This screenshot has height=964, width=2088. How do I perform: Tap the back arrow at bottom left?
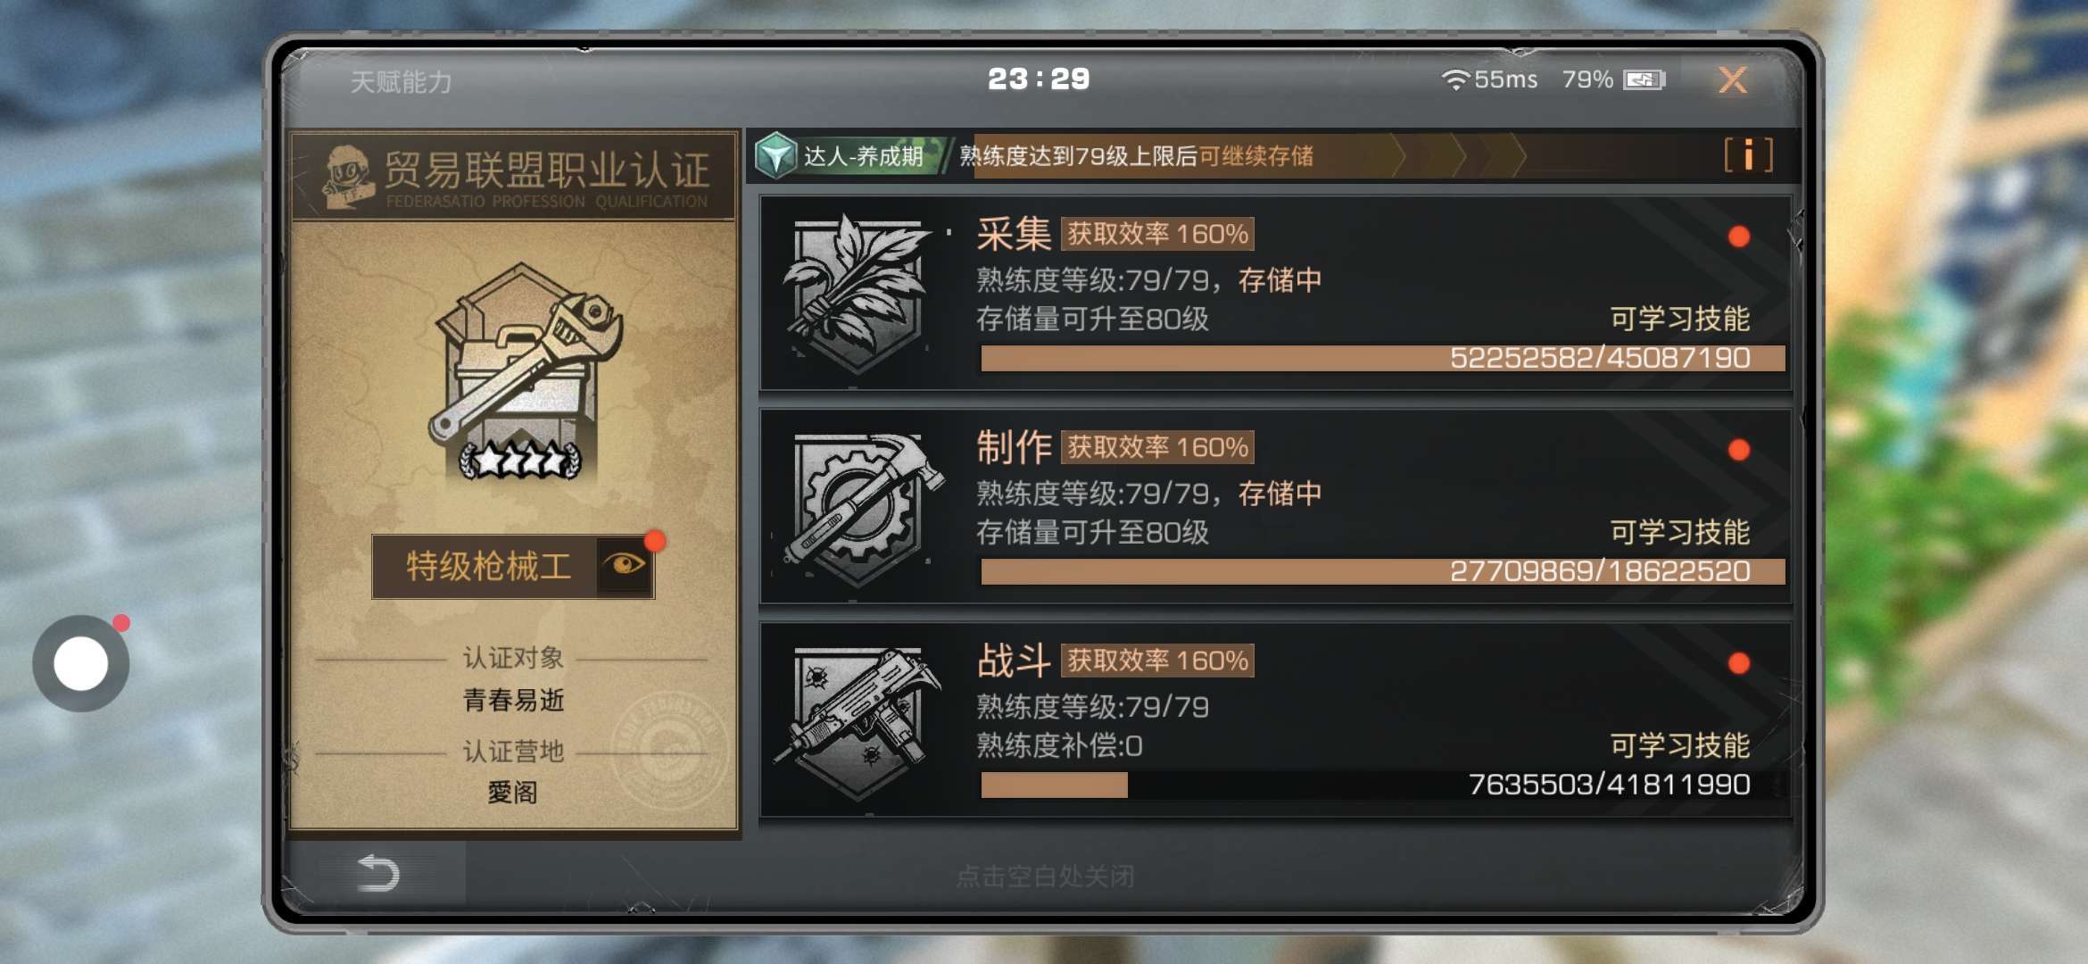(377, 873)
